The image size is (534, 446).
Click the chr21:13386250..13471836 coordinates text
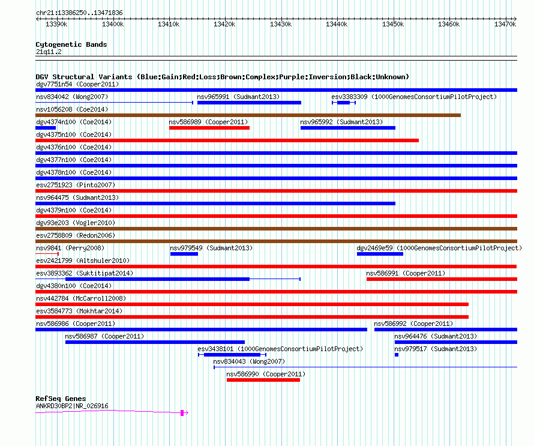tap(79, 13)
